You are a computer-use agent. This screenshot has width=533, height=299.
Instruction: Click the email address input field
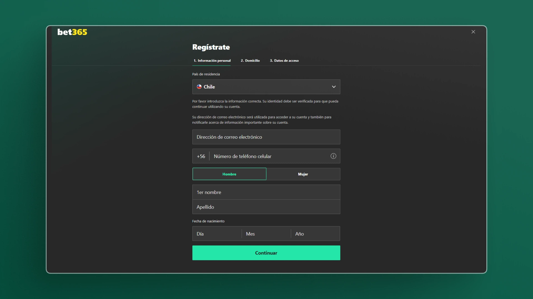[266, 137]
